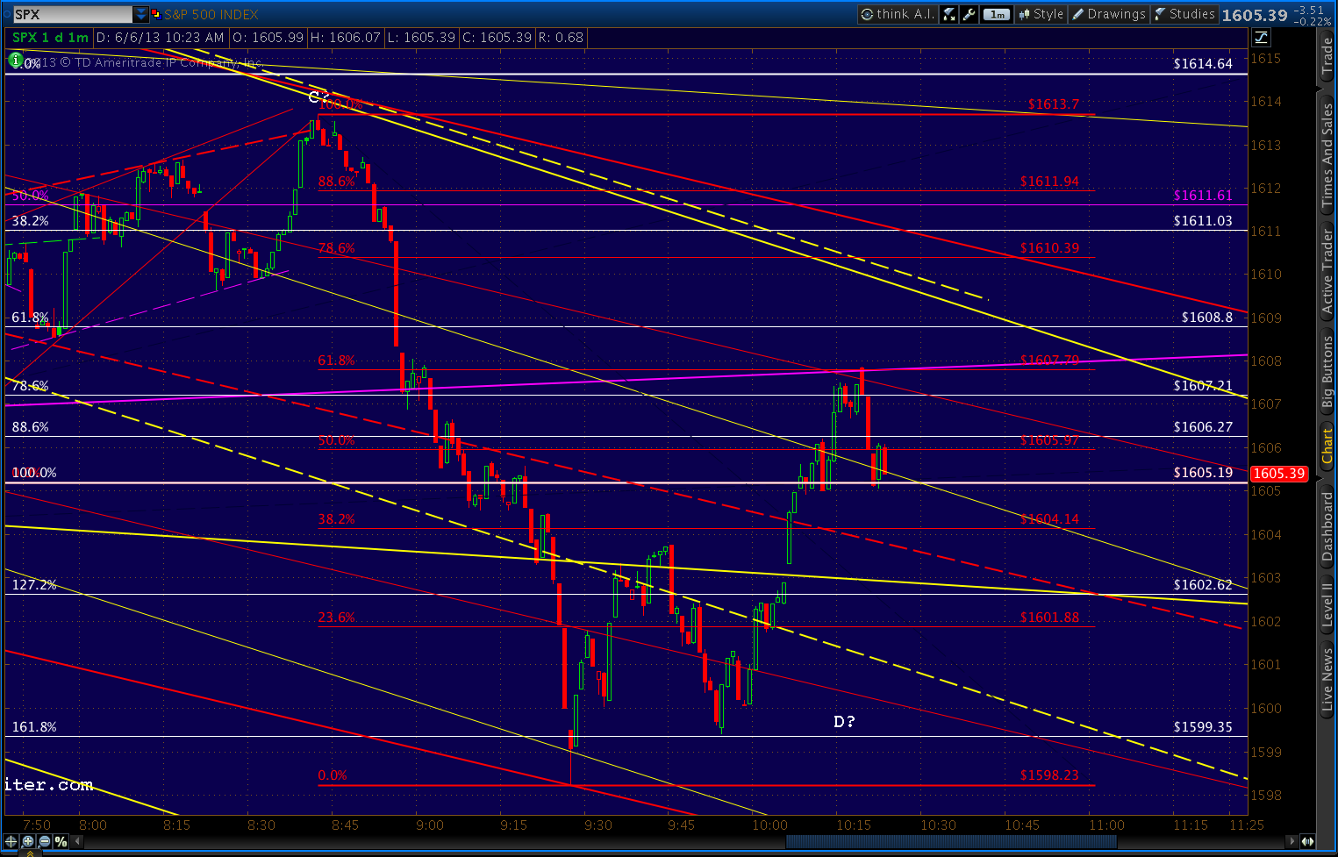Click the 161.8% Fibonacci extension label
Screen dimensions: 1338x857
point(34,727)
